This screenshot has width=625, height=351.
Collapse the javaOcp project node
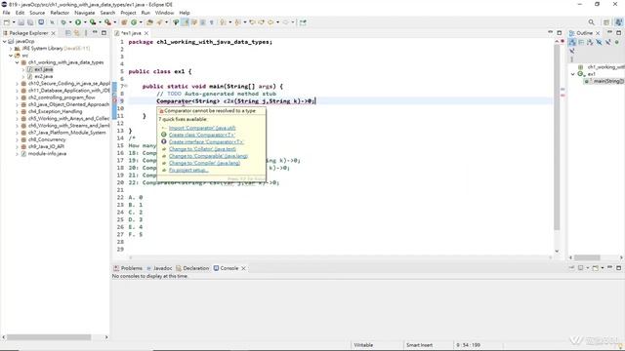(x=4, y=41)
